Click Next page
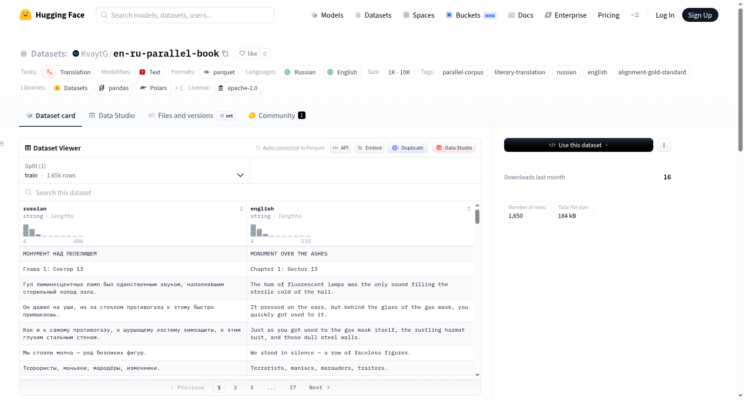744x400 pixels. pos(319,387)
